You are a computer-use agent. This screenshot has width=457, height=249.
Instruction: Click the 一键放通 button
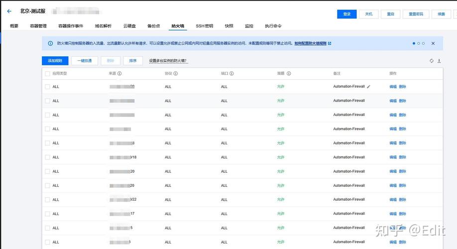[x=85, y=61]
